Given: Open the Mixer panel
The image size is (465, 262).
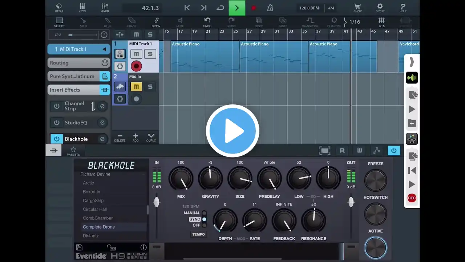Looking at the screenshot, I should click(105, 8).
